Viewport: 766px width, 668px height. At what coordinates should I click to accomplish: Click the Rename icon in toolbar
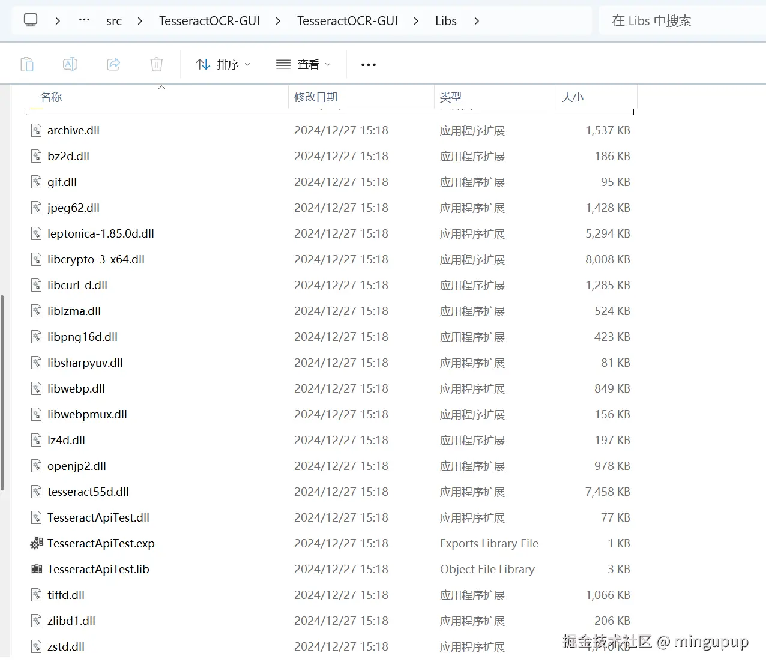[x=70, y=64]
